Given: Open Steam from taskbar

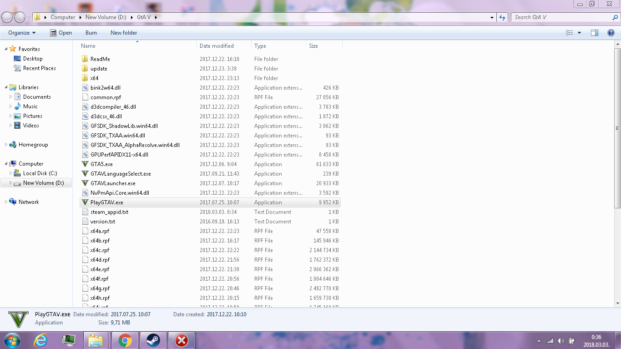Looking at the screenshot, I should click(x=153, y=340).
